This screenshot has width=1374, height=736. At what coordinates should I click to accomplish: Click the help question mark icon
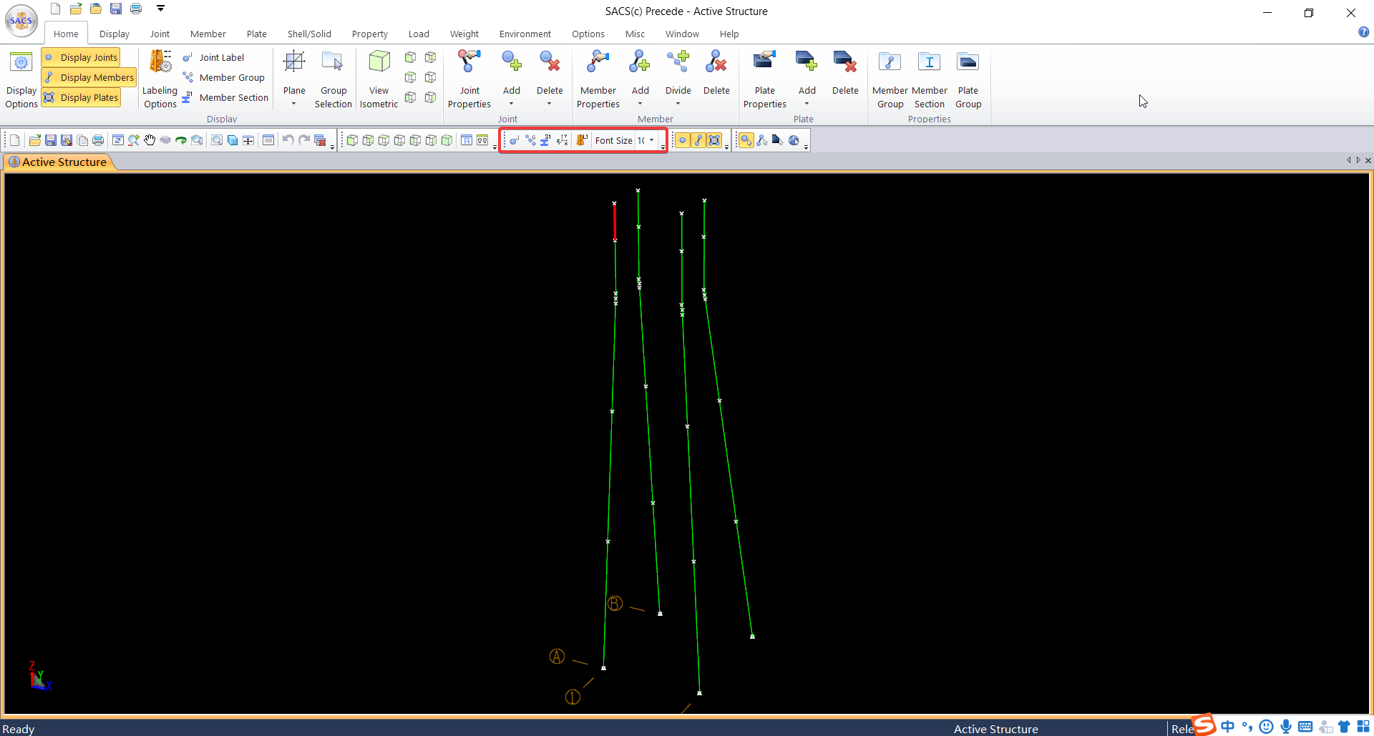pos(1363,32)
